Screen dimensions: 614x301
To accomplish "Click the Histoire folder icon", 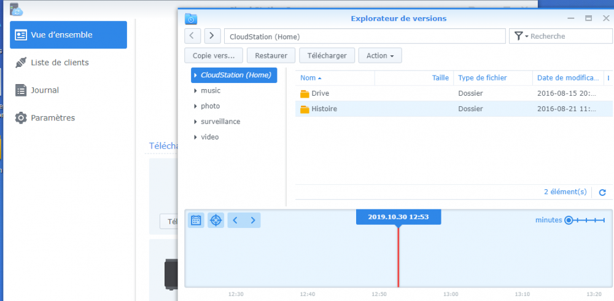I will [305, 109].
